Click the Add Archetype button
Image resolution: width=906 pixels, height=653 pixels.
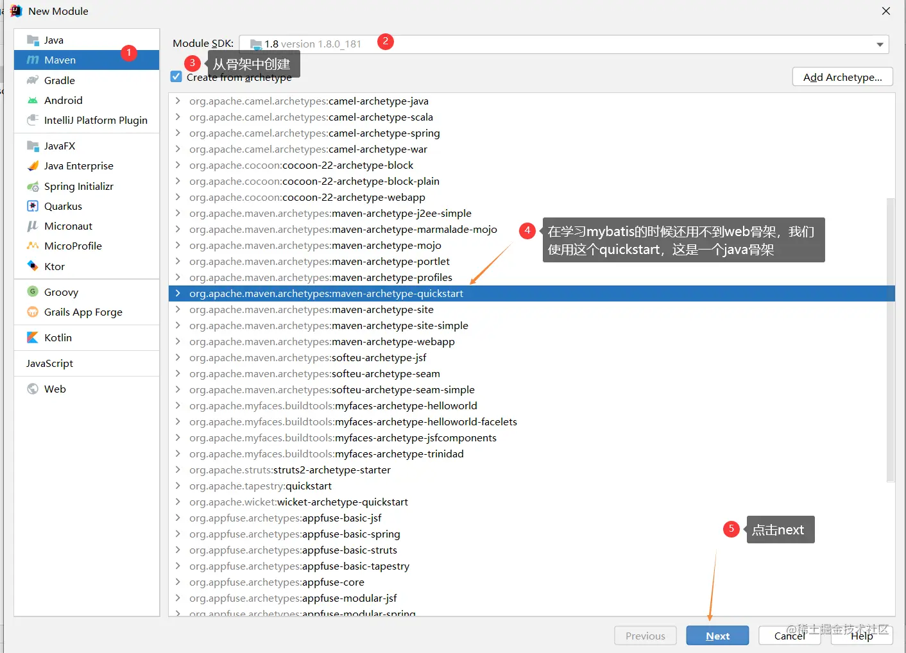point(842,77)
